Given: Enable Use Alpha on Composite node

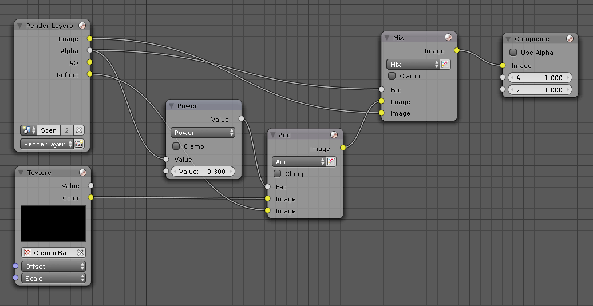Looking at the screenshot, I should [513, 53].
